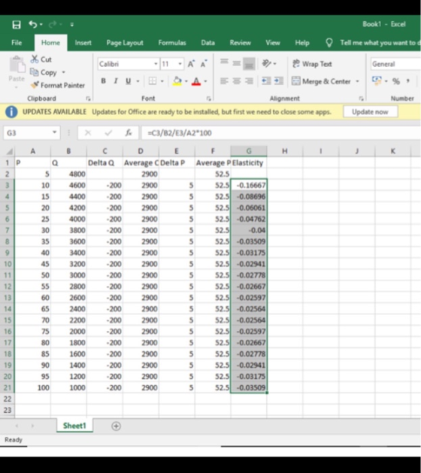Switch to the Insert tab

83,43
